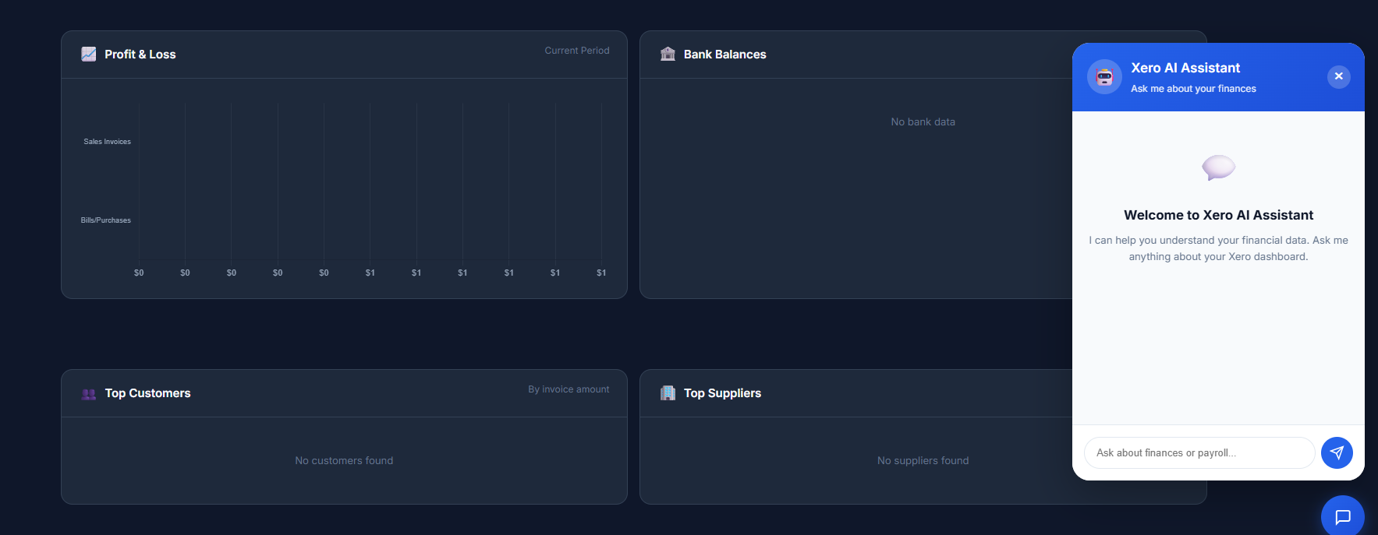The width and height of the screenshot is (1378, 535).
Task: Click the 'No customers found' message
Action: (x=344, y=461)
